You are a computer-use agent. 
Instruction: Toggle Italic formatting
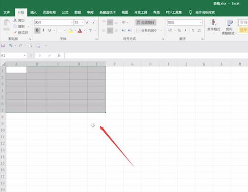(x=44, y=30)
